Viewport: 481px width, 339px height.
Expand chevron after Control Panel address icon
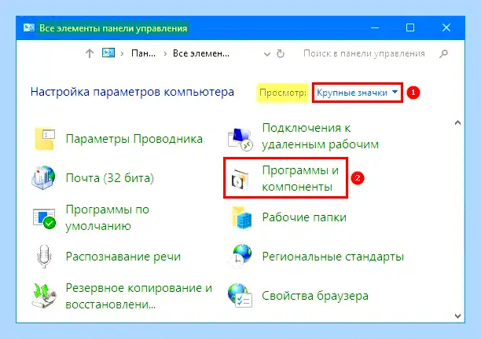point(122,54)
